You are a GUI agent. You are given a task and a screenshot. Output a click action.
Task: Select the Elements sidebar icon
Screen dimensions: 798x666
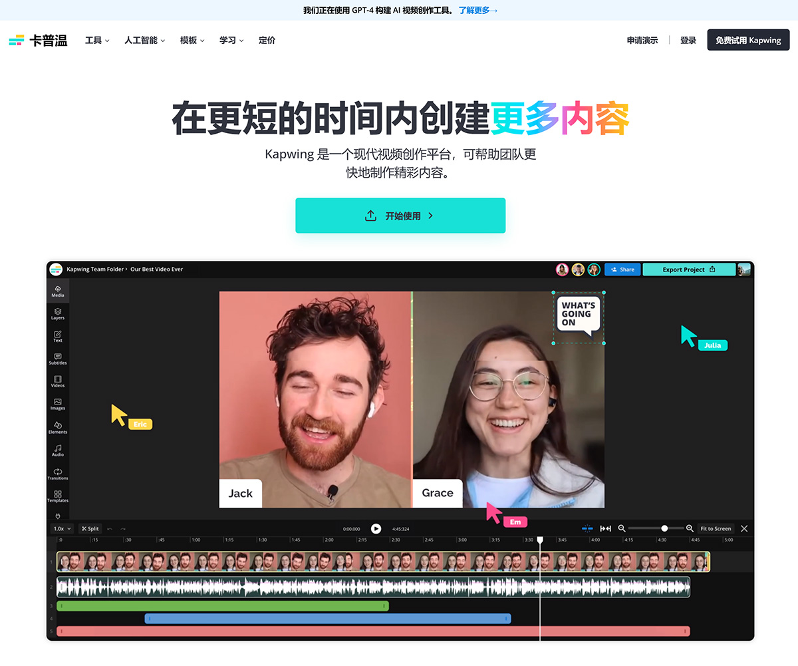coord(57,428)
